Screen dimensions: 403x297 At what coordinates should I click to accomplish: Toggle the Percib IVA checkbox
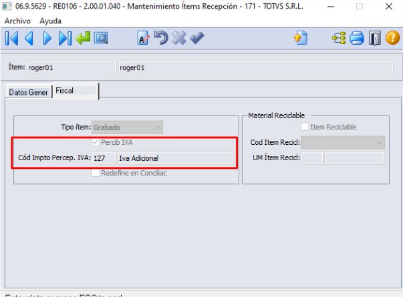click(96, 142)
